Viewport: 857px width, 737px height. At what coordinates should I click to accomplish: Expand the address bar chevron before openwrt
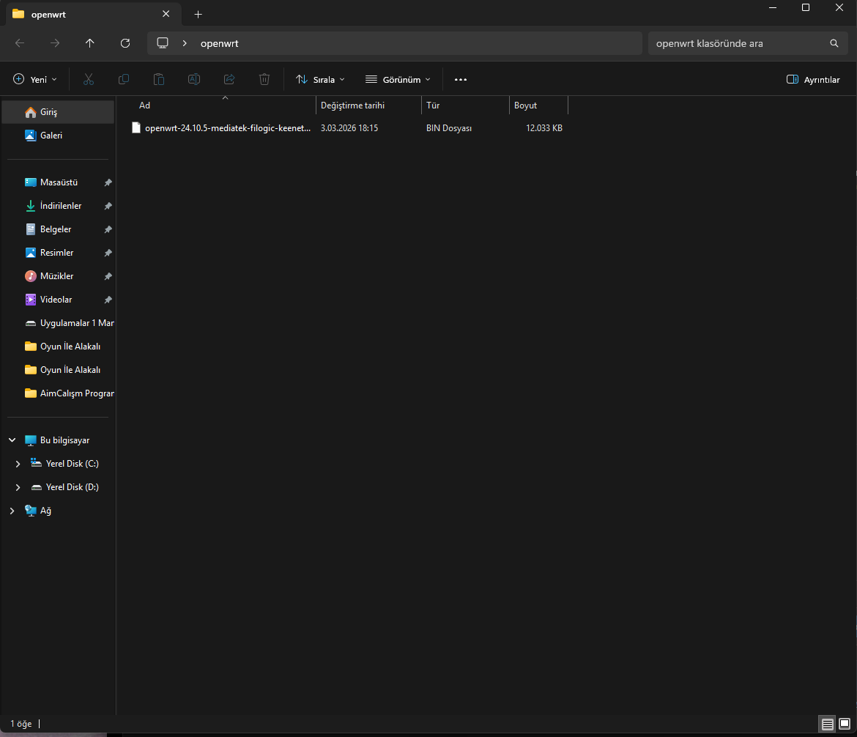(185, 43)
